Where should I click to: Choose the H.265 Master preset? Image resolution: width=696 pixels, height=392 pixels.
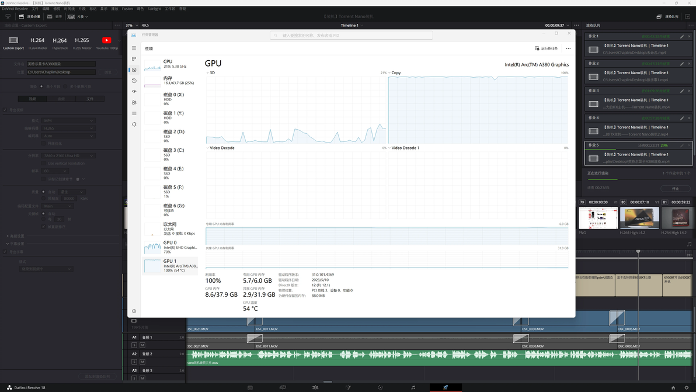[82, 43]
